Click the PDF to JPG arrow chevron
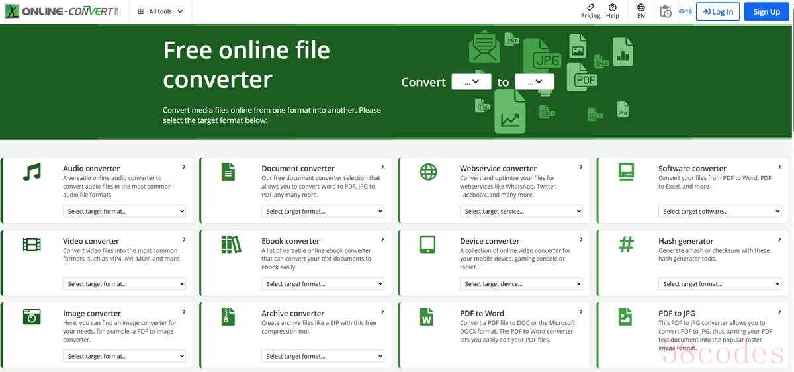The width and height of the screenshot is (794, 372). [779, 311]
